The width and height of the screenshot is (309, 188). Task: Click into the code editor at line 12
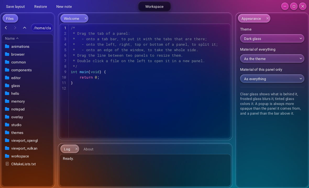pos(149,88)
